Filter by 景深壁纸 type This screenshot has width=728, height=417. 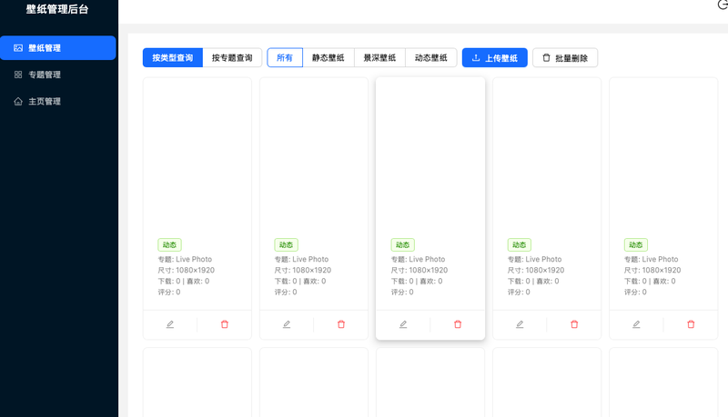[379, 58]
